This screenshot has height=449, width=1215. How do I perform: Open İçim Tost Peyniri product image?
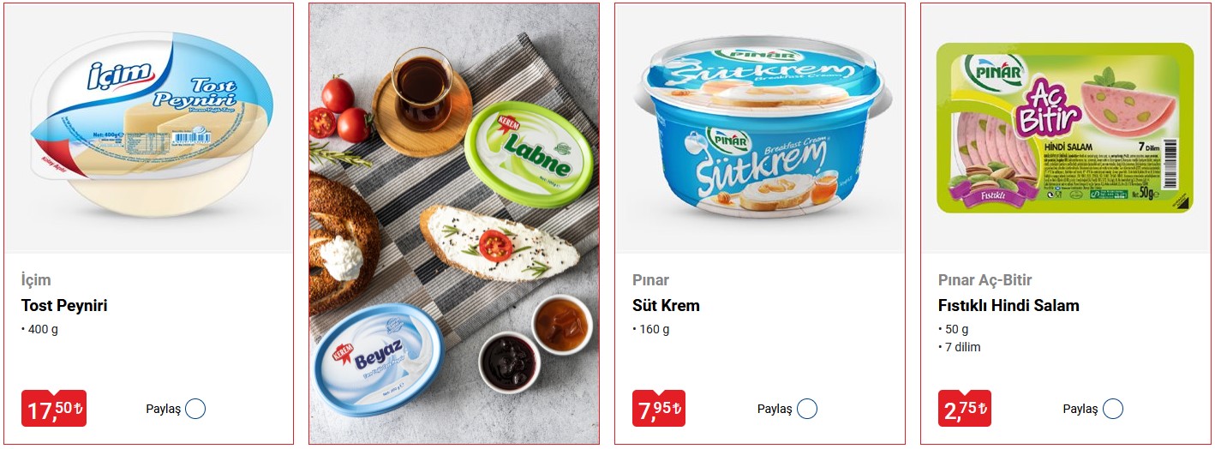150,129
